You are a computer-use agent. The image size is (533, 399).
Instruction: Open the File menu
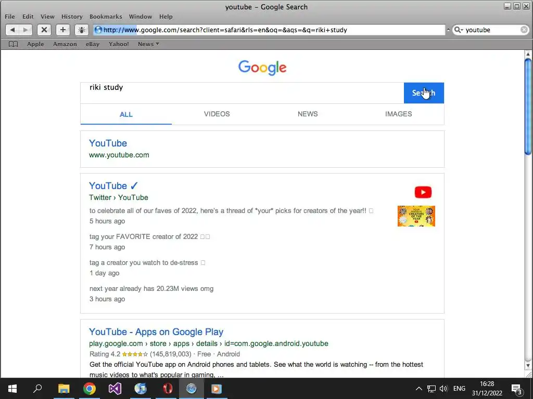coord(10,17)
